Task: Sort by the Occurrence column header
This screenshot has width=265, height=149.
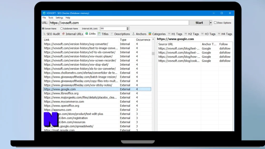Action: (x=143, y=40)
